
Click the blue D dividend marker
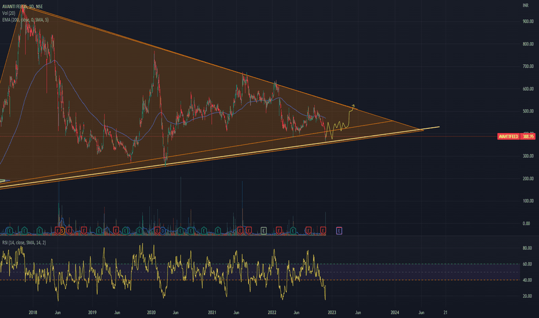click(163, 231)
